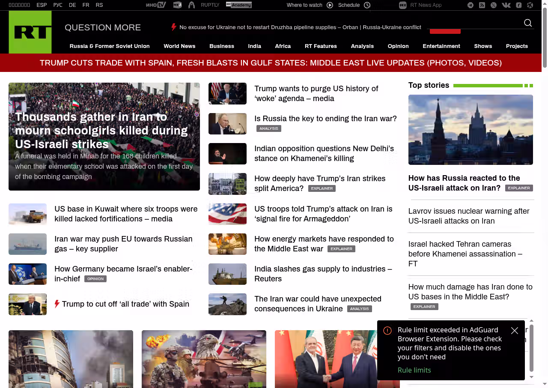Open the VK social icon
548x388 pixels.
coord(506,5)
